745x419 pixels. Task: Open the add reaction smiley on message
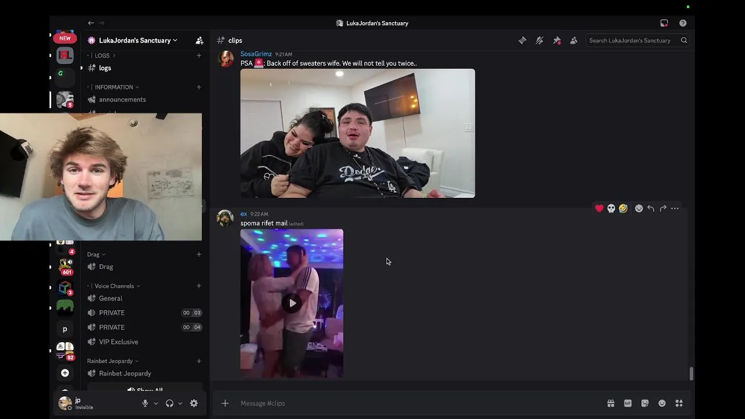[639, 208]
